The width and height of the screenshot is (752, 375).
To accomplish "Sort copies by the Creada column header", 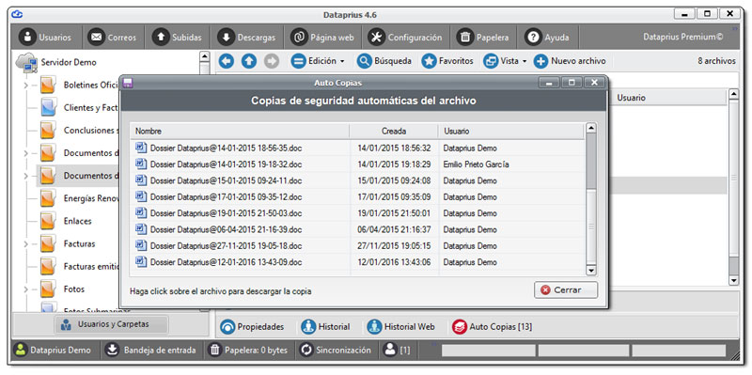I will point(394,131).
